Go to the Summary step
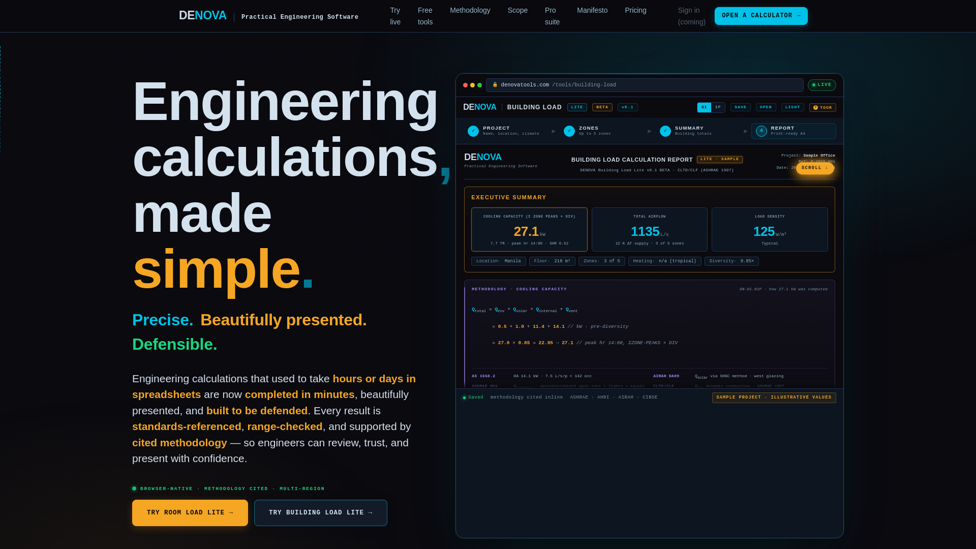Image resolution: width=976 pixels, height=549 pixels. [698, 131]
